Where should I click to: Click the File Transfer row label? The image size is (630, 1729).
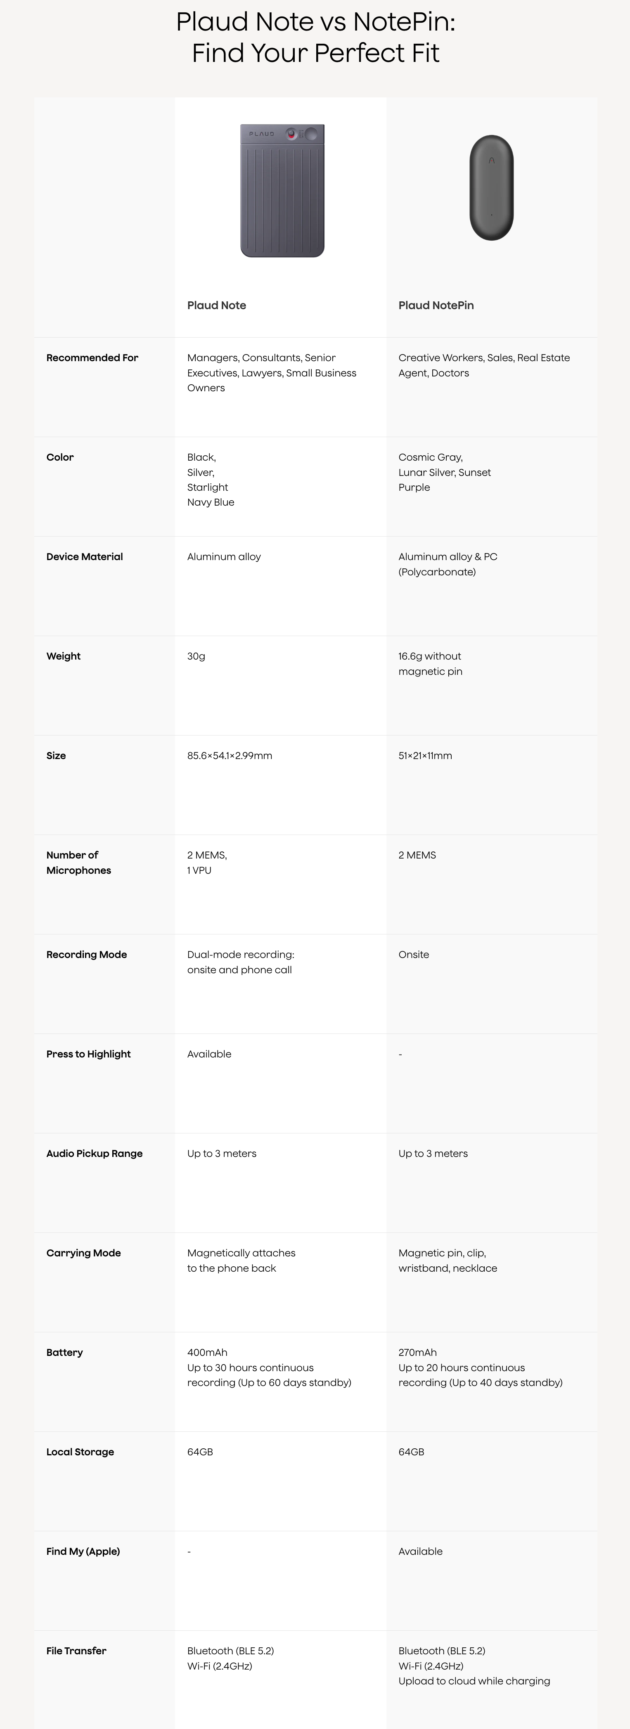(76, 1651)
